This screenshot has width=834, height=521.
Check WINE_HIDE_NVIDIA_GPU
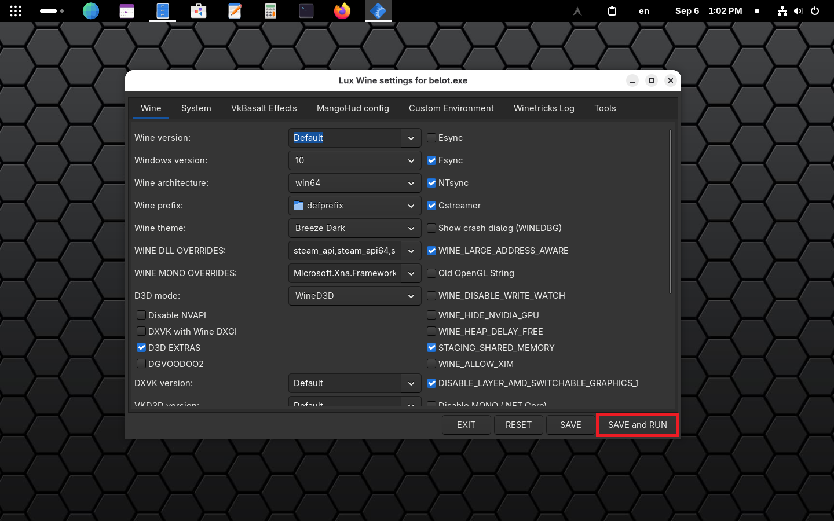[431, 315]
